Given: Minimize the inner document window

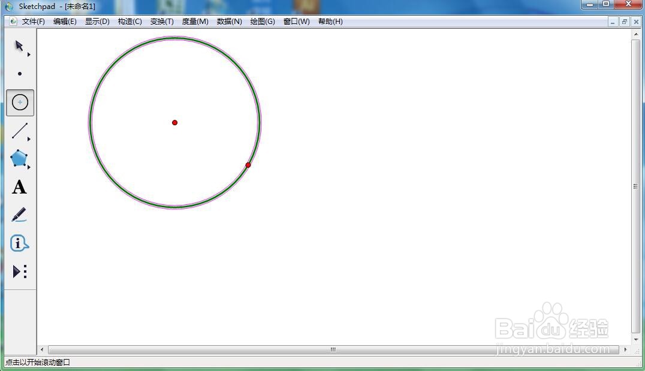Looking at the screenshot, I should [613, 22].
